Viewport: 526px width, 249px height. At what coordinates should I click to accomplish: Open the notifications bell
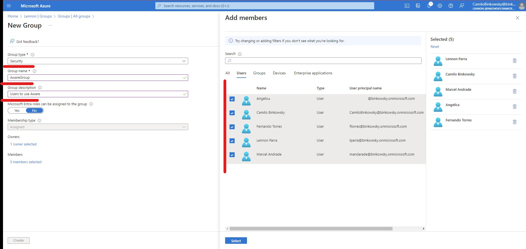(x=429, y=6)
